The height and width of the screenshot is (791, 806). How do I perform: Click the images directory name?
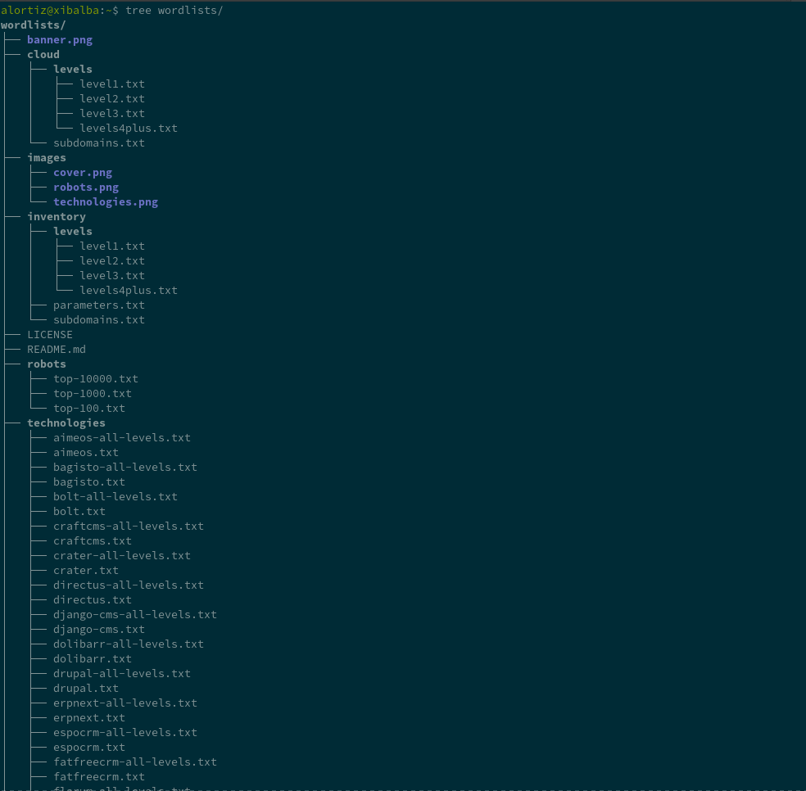[46, 158]
